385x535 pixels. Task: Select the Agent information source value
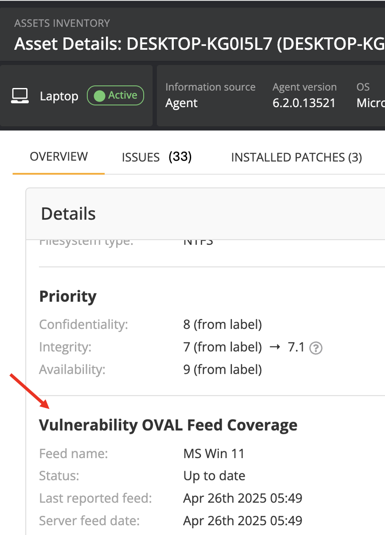coord(181,103)
